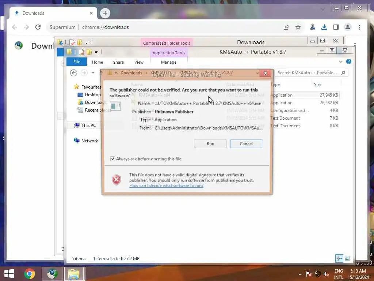Viewport: 374px width, 281px height.
Task: Open 'How can I decide what software to run?' link
Action: (x=166, y=186)
